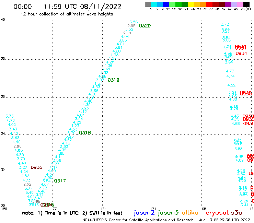
Task: Click the wave height value 3.94
Action: pyautogui.click(x=79, y=119)
